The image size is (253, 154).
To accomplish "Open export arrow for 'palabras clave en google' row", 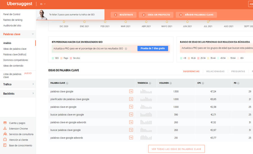I will [131, 107].
